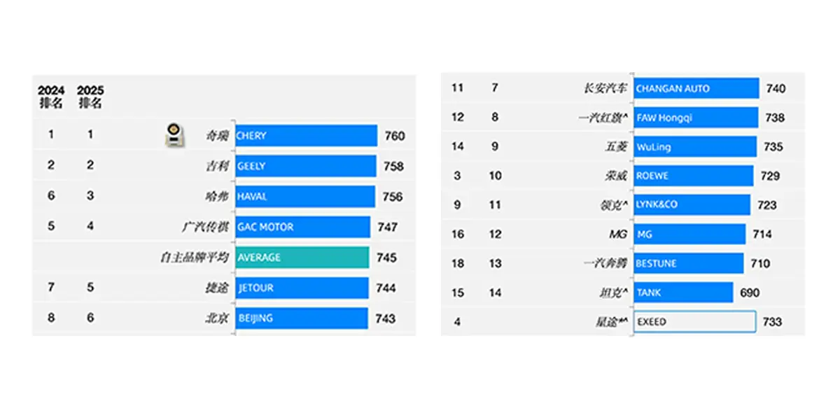The image size is (840, 420).
Task: Select the FAW Hongqi bar
Action: (696, 118)
